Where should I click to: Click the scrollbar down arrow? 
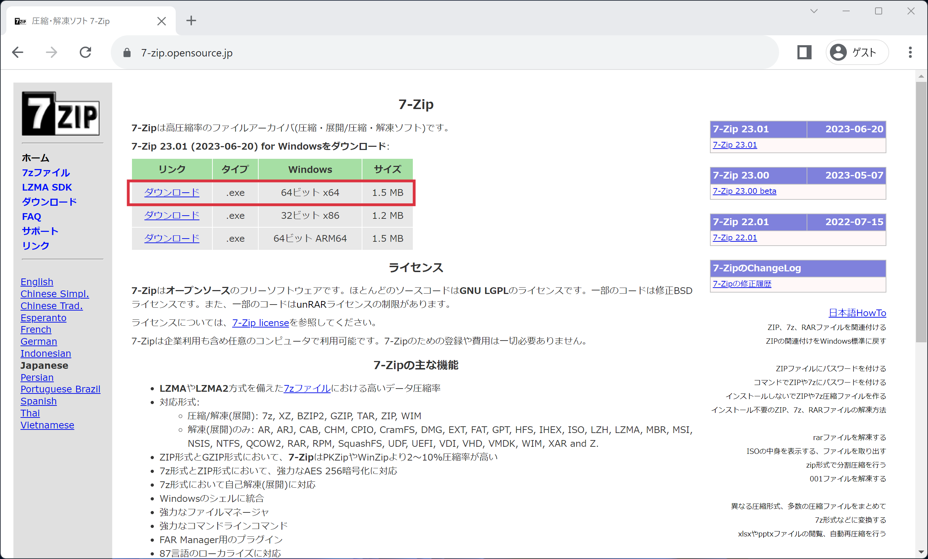click(x=921, y=552)
